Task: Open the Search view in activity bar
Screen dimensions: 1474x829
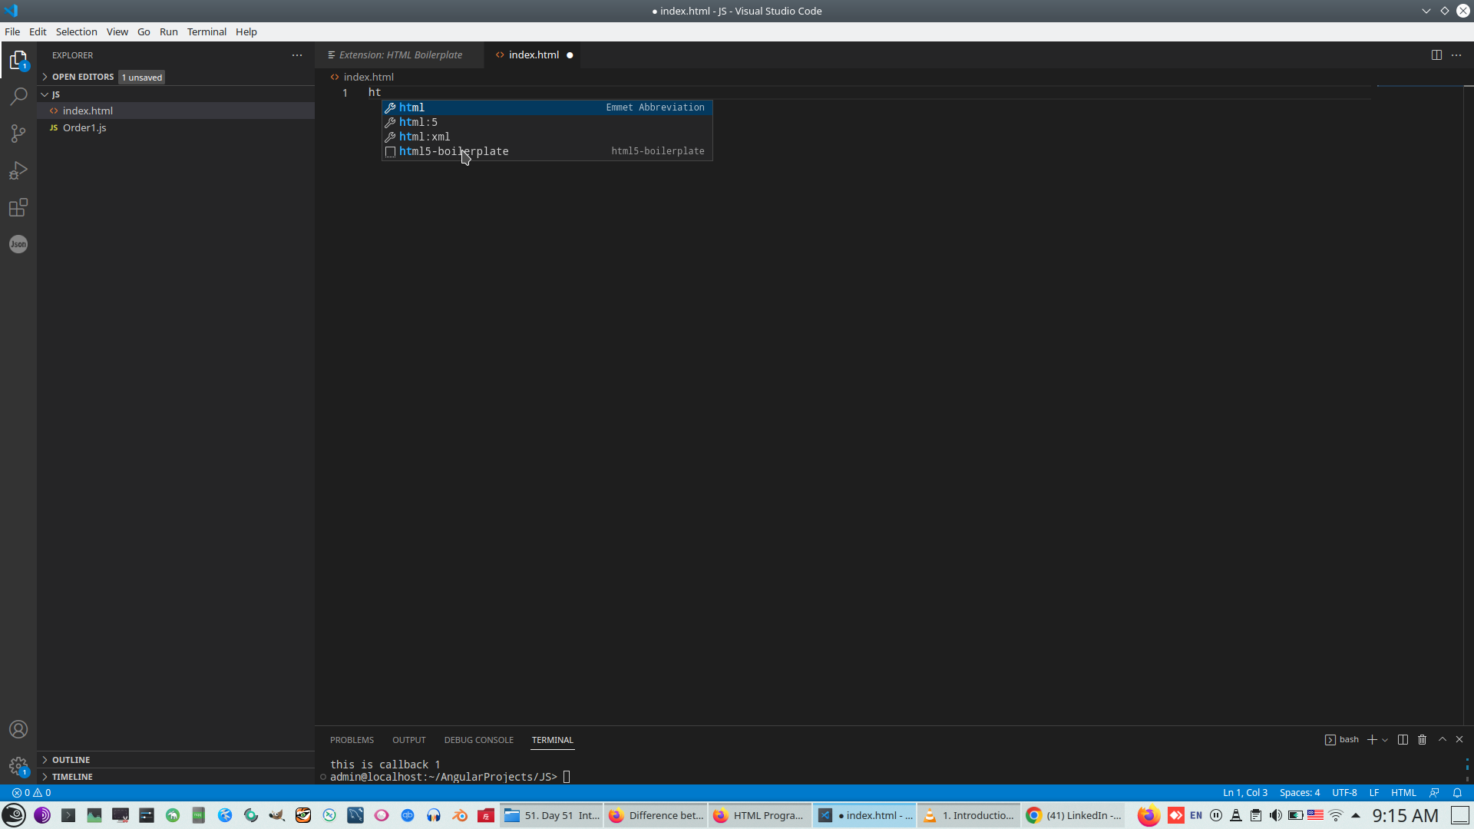Action: (18, 97)
